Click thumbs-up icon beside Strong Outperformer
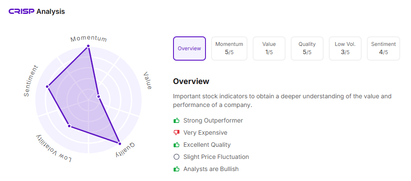This screenshot has width=411, height=181. click(176, 120)
